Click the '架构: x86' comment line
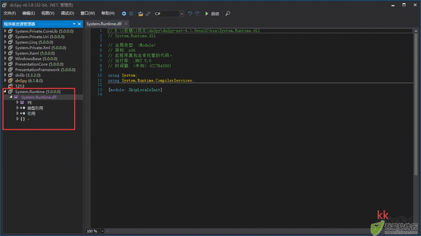Screen dimensions: 421x236 click(122, 50)
